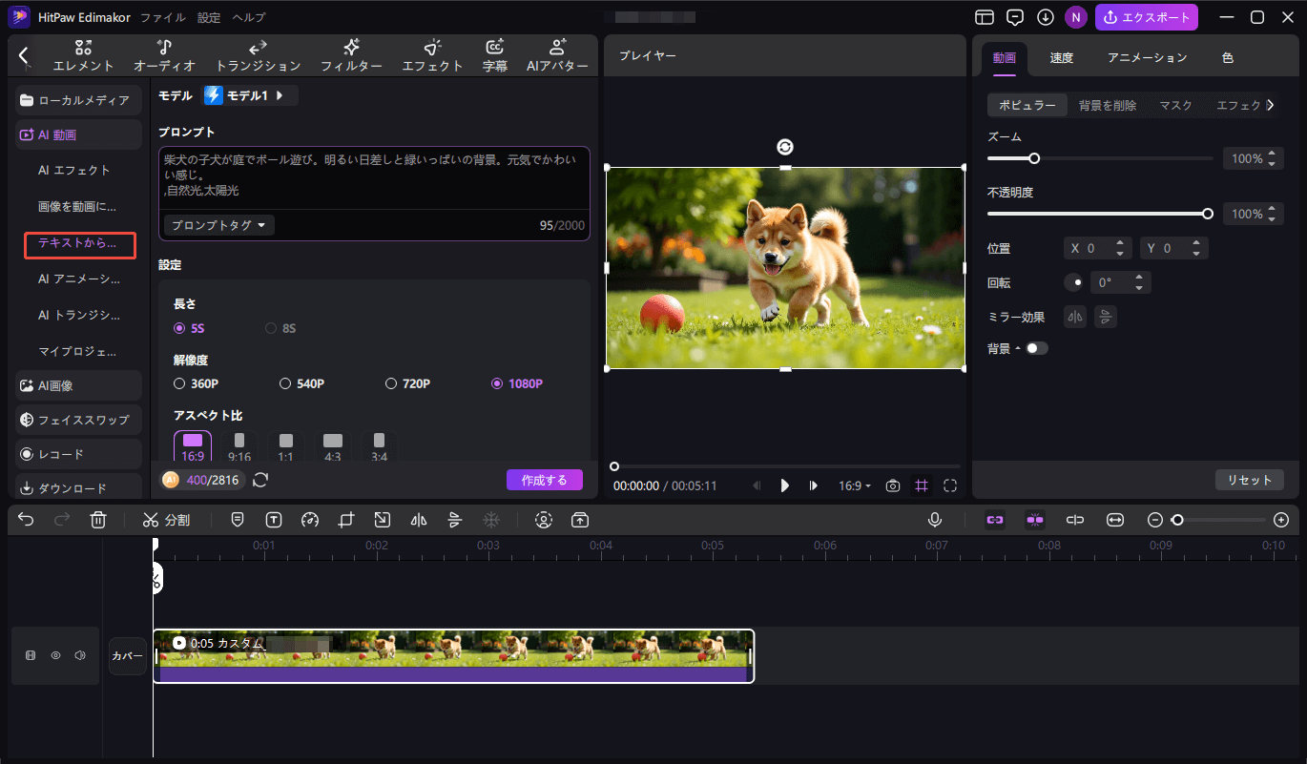Step to the next frame in player
Image resolution: width=1307 pixels, height=764 pixels.
click(x=814, y=485)
